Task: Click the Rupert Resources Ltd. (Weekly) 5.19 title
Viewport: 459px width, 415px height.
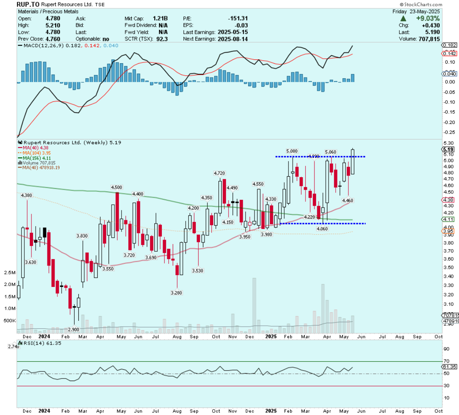Action: click(72, 142)
